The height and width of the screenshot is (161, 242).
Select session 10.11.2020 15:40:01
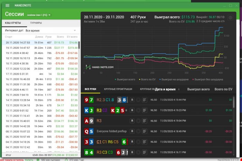pos(40,121)
